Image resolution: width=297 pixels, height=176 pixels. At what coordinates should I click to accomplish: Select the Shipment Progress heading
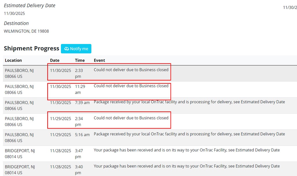(31, 48)
